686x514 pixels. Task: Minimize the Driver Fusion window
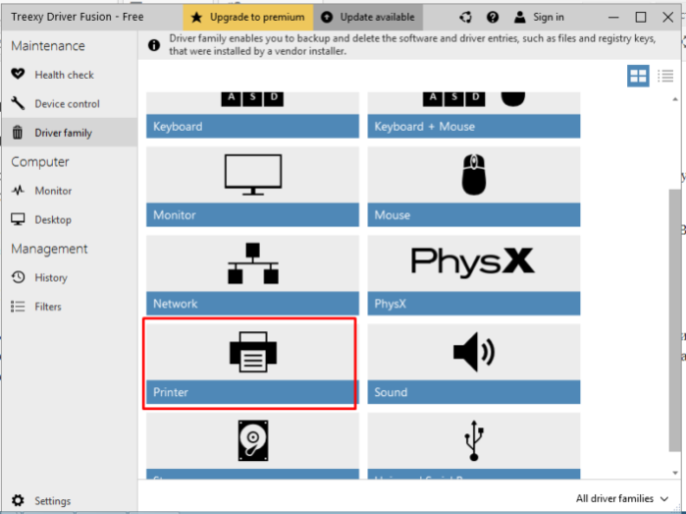[613, 17]
